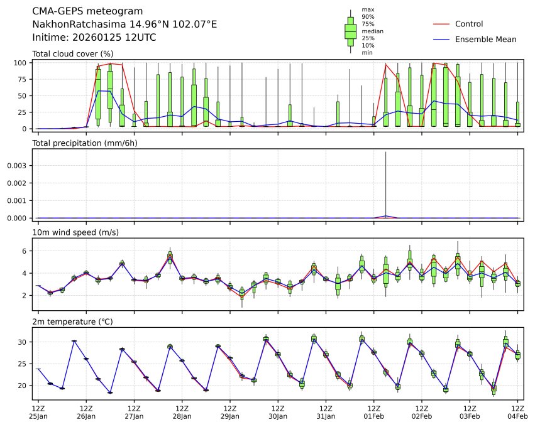The image size is (535, 427).
Task: Click the 10m wind speed (m/s) panel title
Action: (x=75, y=233)
